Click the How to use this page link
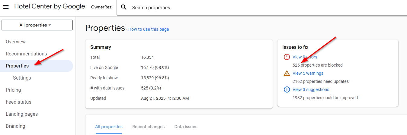The image size is (407, 135). pyautogui.click(x=149, y=29)
